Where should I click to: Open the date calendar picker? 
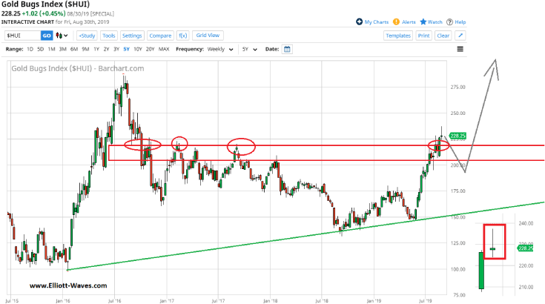288,49
